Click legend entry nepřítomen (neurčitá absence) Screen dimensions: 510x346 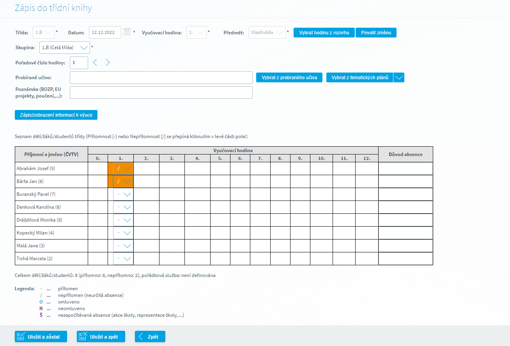click(x=91, y=295)
